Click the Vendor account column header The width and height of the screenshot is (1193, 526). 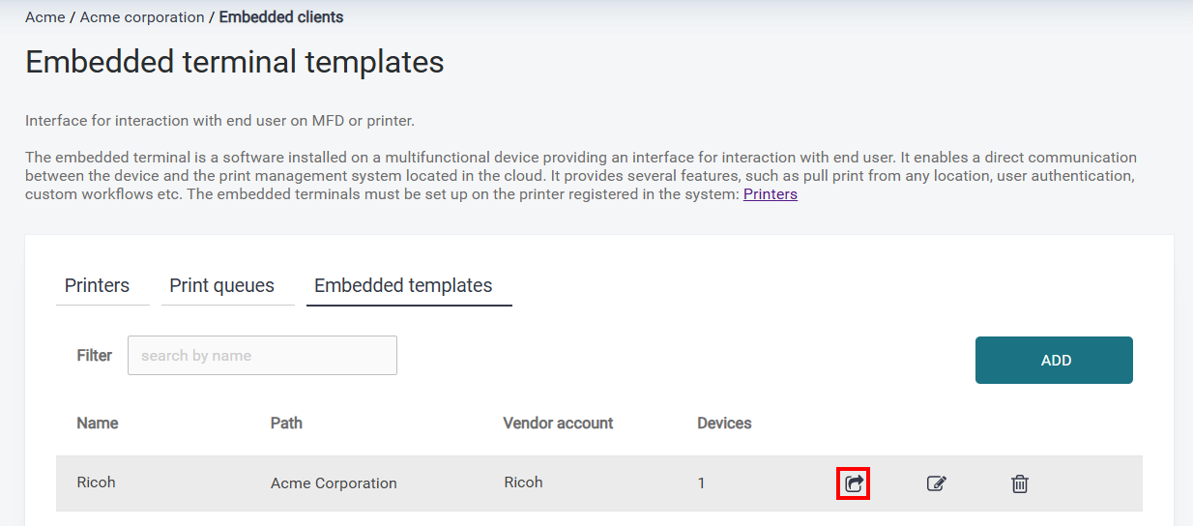pyautogui.click(x=558, y=424)
